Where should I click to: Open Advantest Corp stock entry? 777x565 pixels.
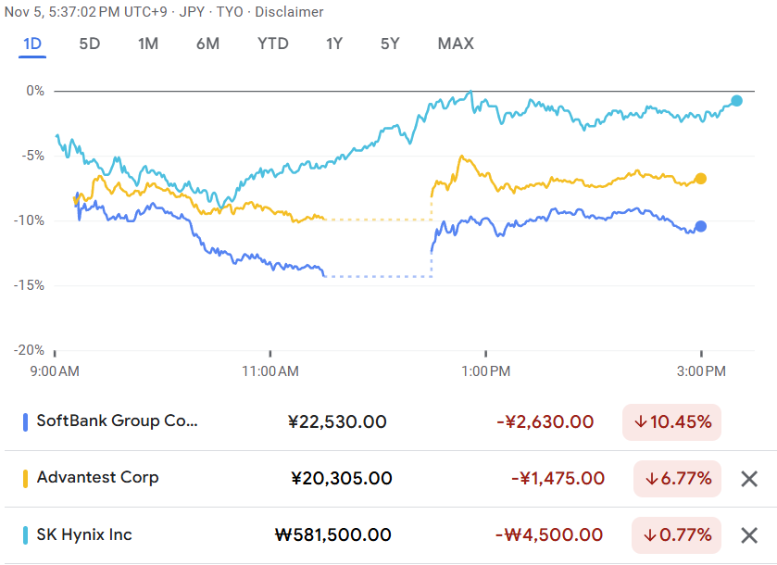pyautogui.click(x=98, y=478)
